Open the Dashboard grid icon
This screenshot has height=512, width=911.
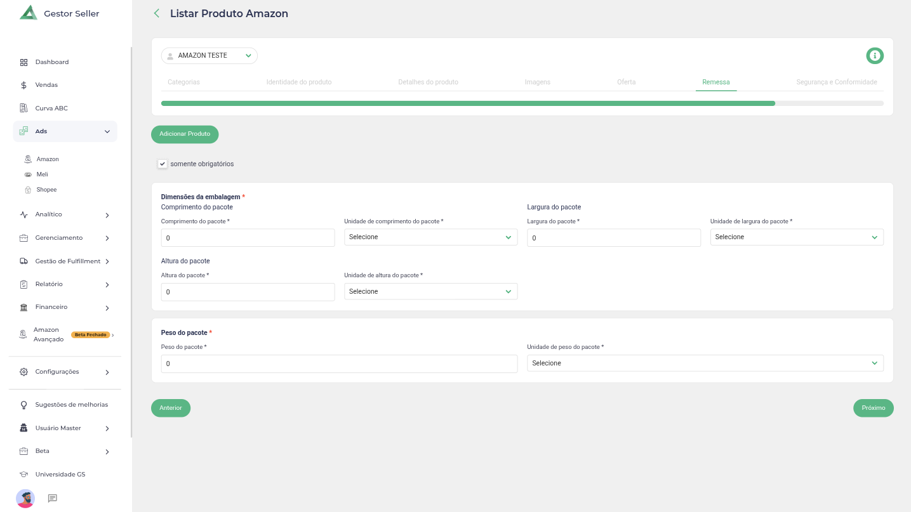point(23,62)
